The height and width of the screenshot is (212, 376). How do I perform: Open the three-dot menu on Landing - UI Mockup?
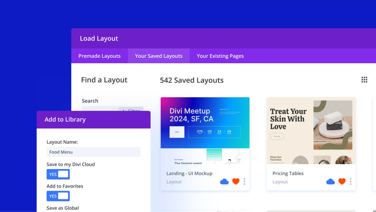[244, 182]
